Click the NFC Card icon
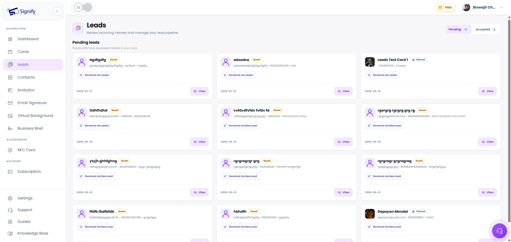Screen dimensions: 511x242 [x=10, y=150]
